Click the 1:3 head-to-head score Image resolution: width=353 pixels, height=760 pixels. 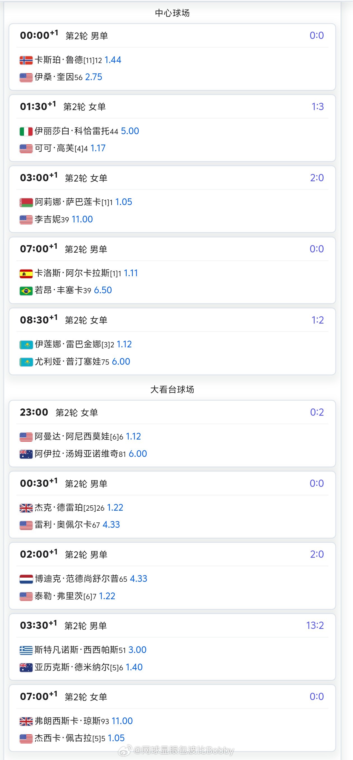click(x=318, y=106)
